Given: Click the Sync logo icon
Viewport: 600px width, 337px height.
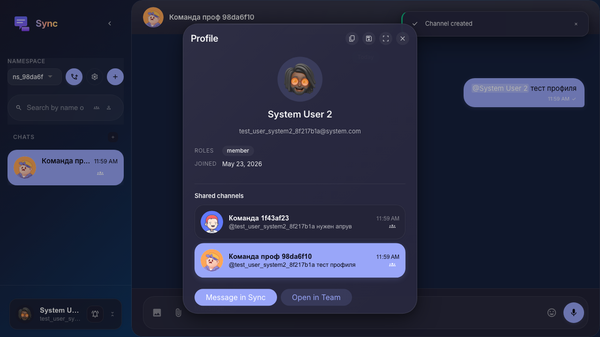Looking at the screenshot, I should click(22, 23).
